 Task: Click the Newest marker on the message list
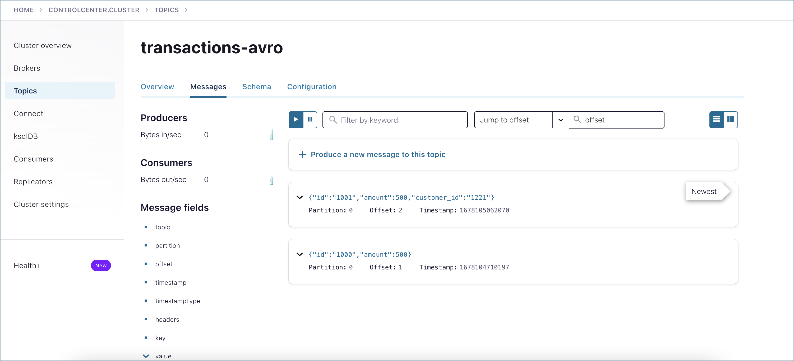(704, 191)
